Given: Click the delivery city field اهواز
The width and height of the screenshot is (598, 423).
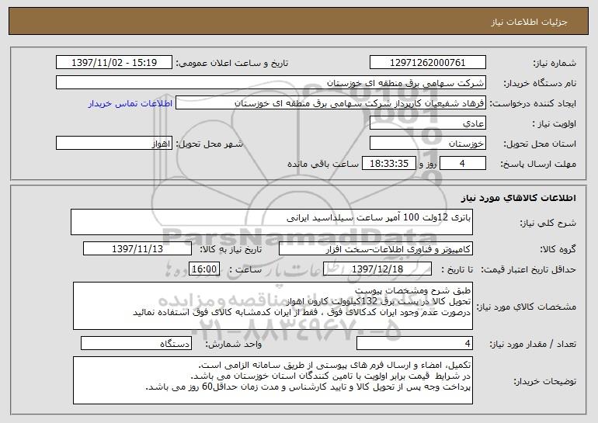Looking at the screenshot, I should [114, 144].
